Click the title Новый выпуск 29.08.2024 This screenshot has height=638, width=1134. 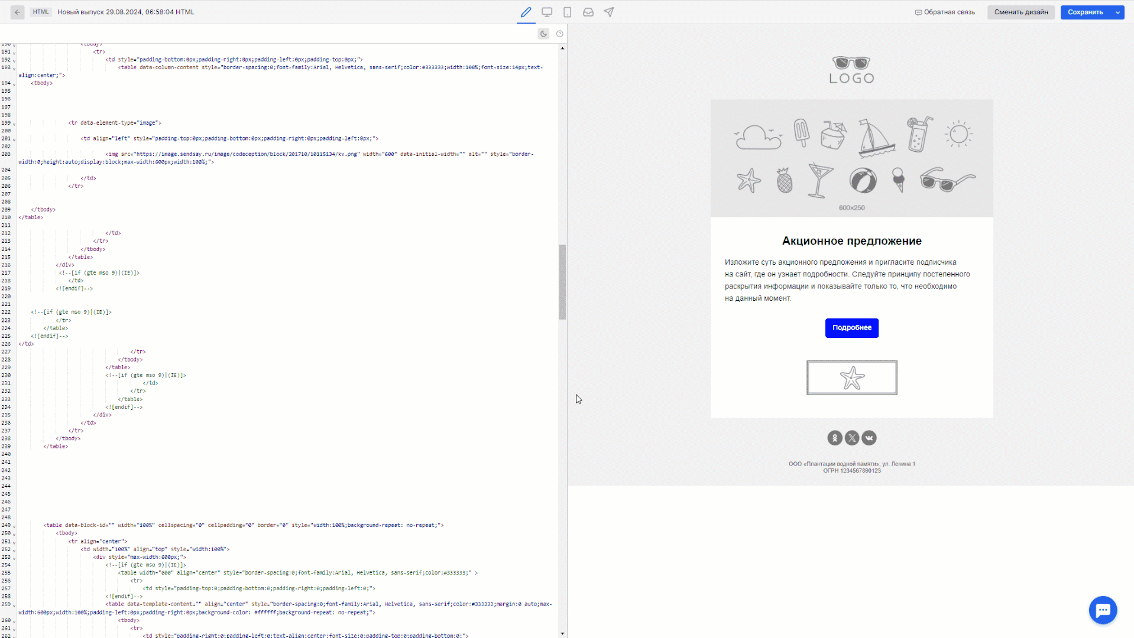point(125,12)
